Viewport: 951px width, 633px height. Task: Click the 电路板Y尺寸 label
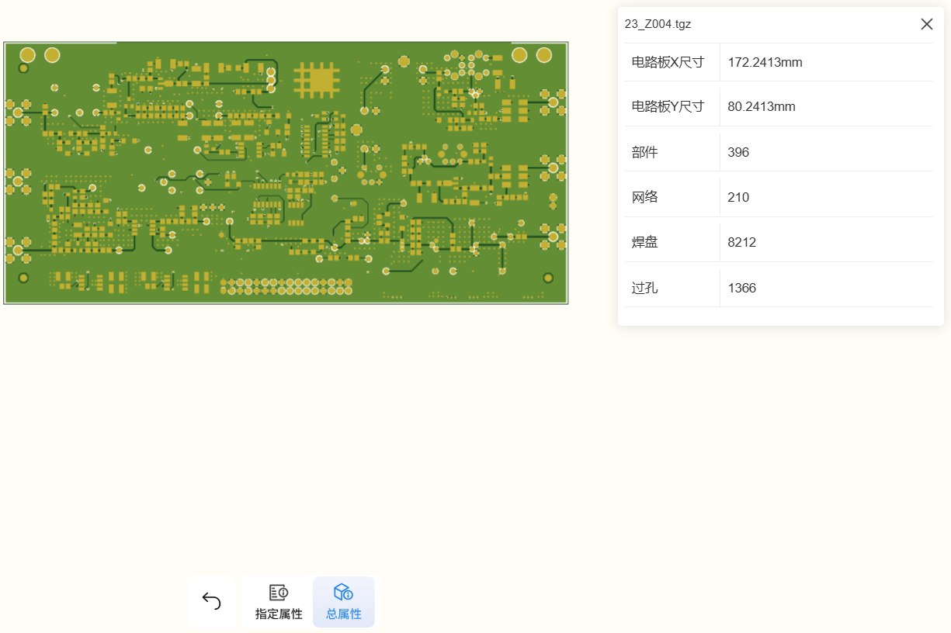[668, 106]
